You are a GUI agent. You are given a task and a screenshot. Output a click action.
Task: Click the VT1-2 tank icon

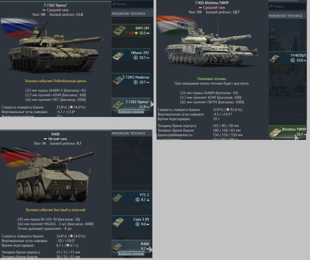pos(118,197)
